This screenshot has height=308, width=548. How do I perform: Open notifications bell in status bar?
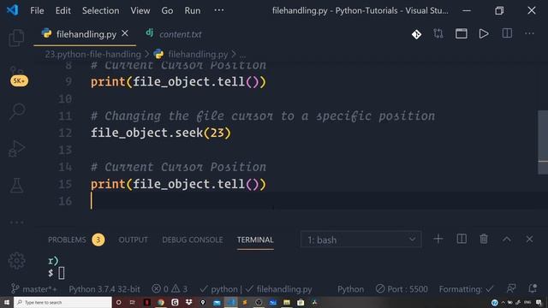[533, 289]
